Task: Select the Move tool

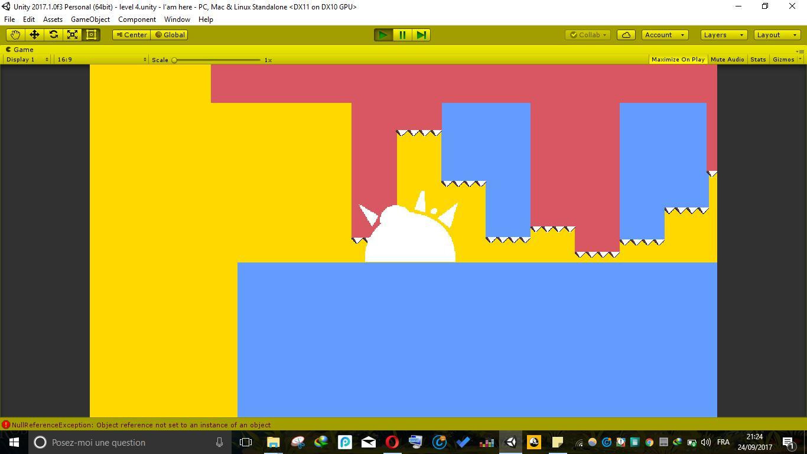Action: 34,35
